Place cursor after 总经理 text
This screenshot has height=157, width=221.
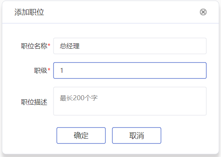[80, 46]
